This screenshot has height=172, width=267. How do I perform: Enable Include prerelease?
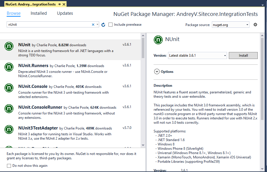(111, 25)
